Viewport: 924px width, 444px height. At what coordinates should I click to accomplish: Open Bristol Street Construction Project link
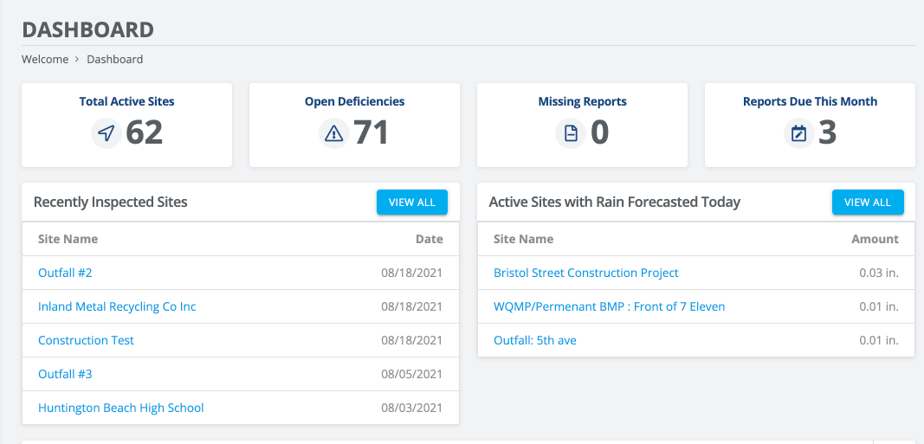[586, 273]
